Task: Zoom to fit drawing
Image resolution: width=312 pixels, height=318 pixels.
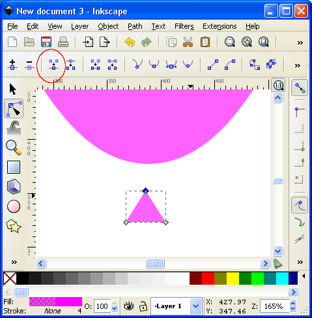Action: click(x=247, y=42)
